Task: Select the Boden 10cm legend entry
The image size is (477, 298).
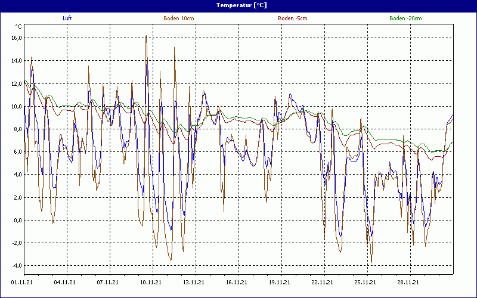Action: tap(178, 18)
